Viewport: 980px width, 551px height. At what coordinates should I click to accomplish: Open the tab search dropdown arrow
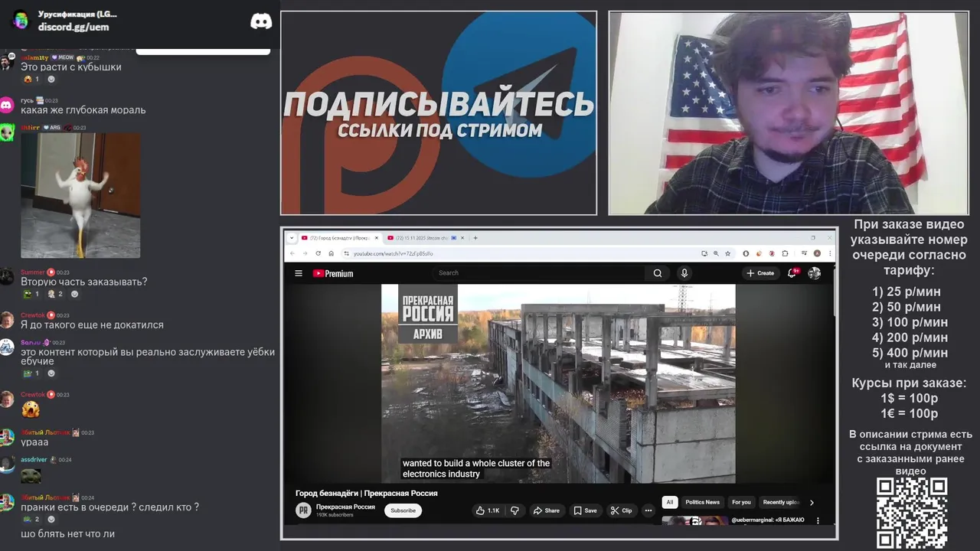pos(292,238)
